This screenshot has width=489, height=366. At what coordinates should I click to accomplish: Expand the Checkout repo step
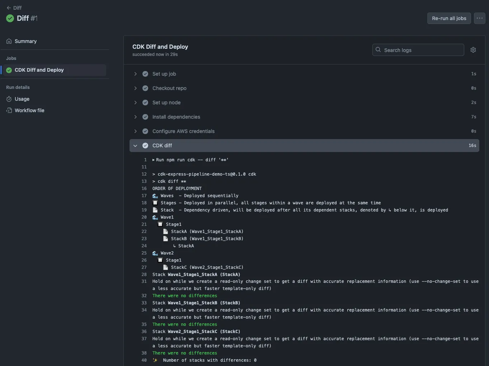click(x=304, y=88)
